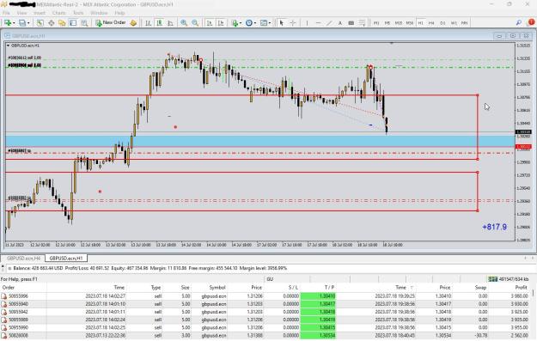Viewport: 537px width, 341px height.
Task: Sort table by Swap column header
Action: [480, 288]
